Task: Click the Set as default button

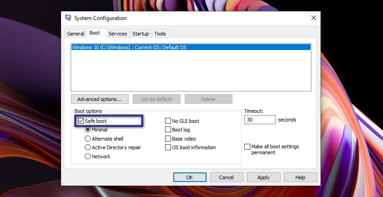Action: (x=156, y=99)
